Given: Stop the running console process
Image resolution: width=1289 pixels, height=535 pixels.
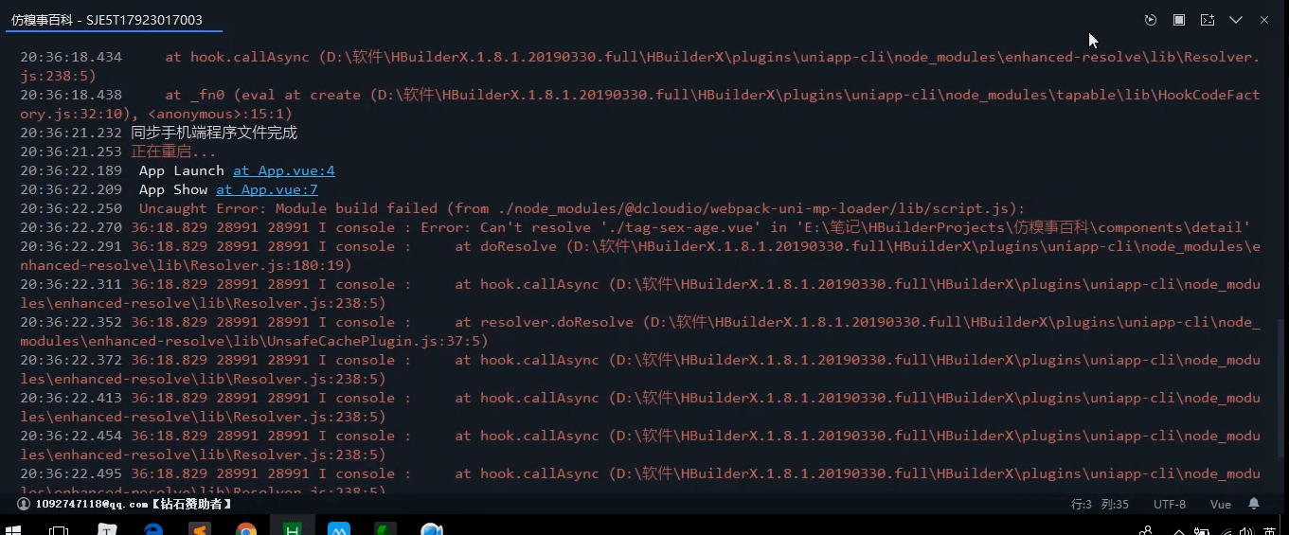Looking at the screenshot, I should [x=1179, y=20].
